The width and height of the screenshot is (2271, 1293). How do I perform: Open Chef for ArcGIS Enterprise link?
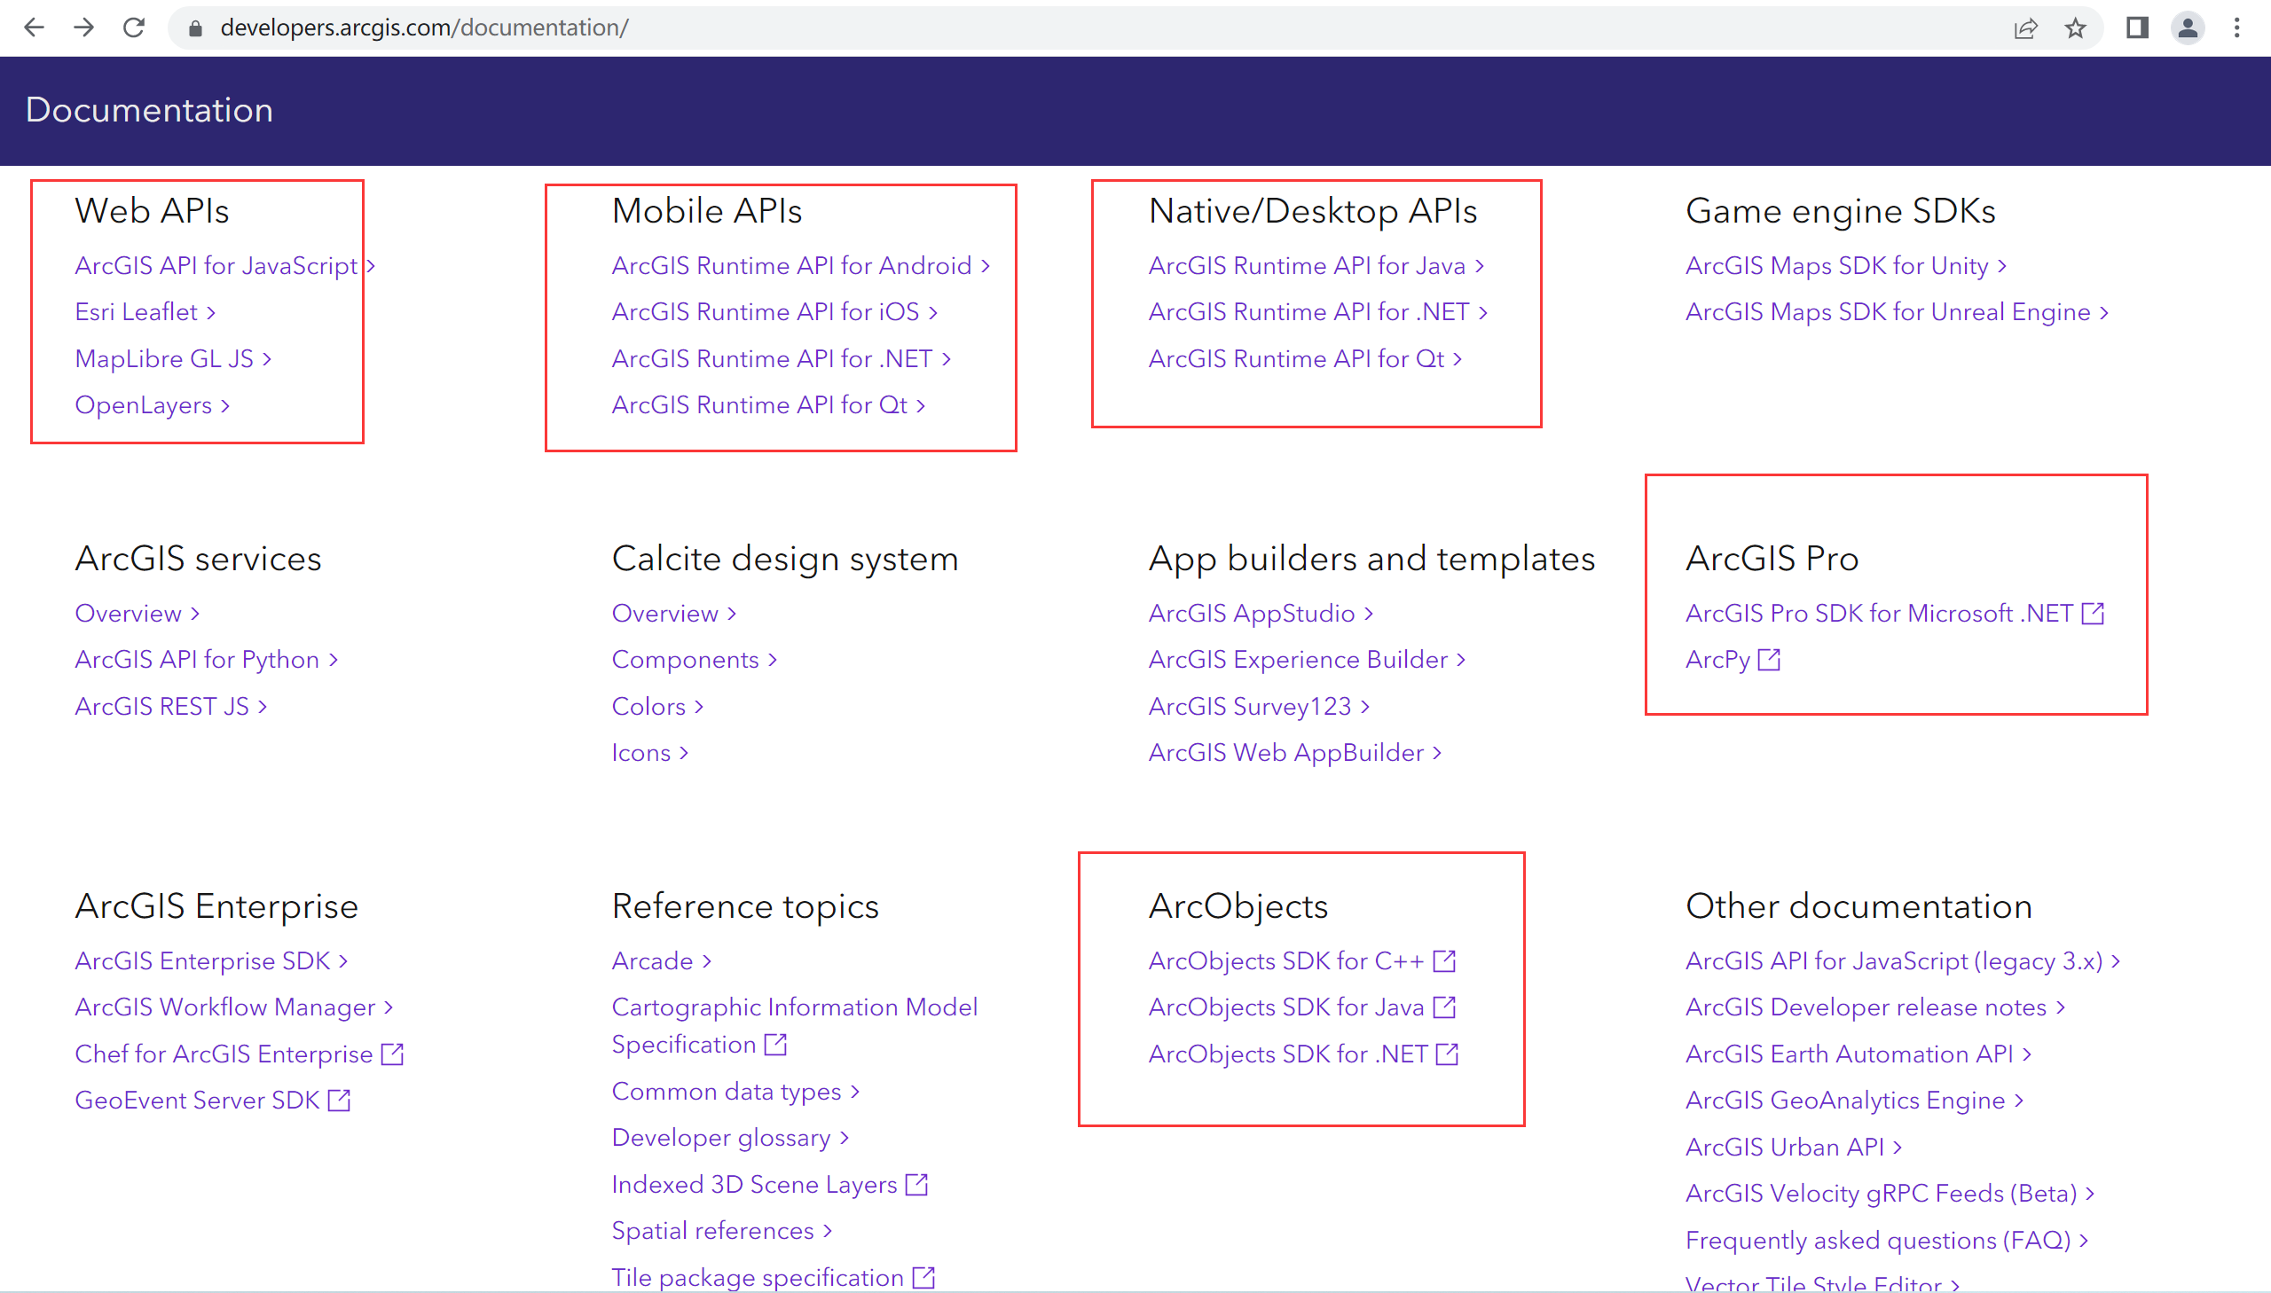(x=239, y=1054)
